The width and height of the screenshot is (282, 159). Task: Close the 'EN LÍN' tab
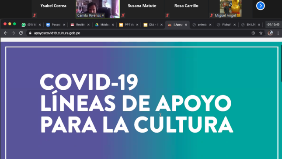(259, 25)
